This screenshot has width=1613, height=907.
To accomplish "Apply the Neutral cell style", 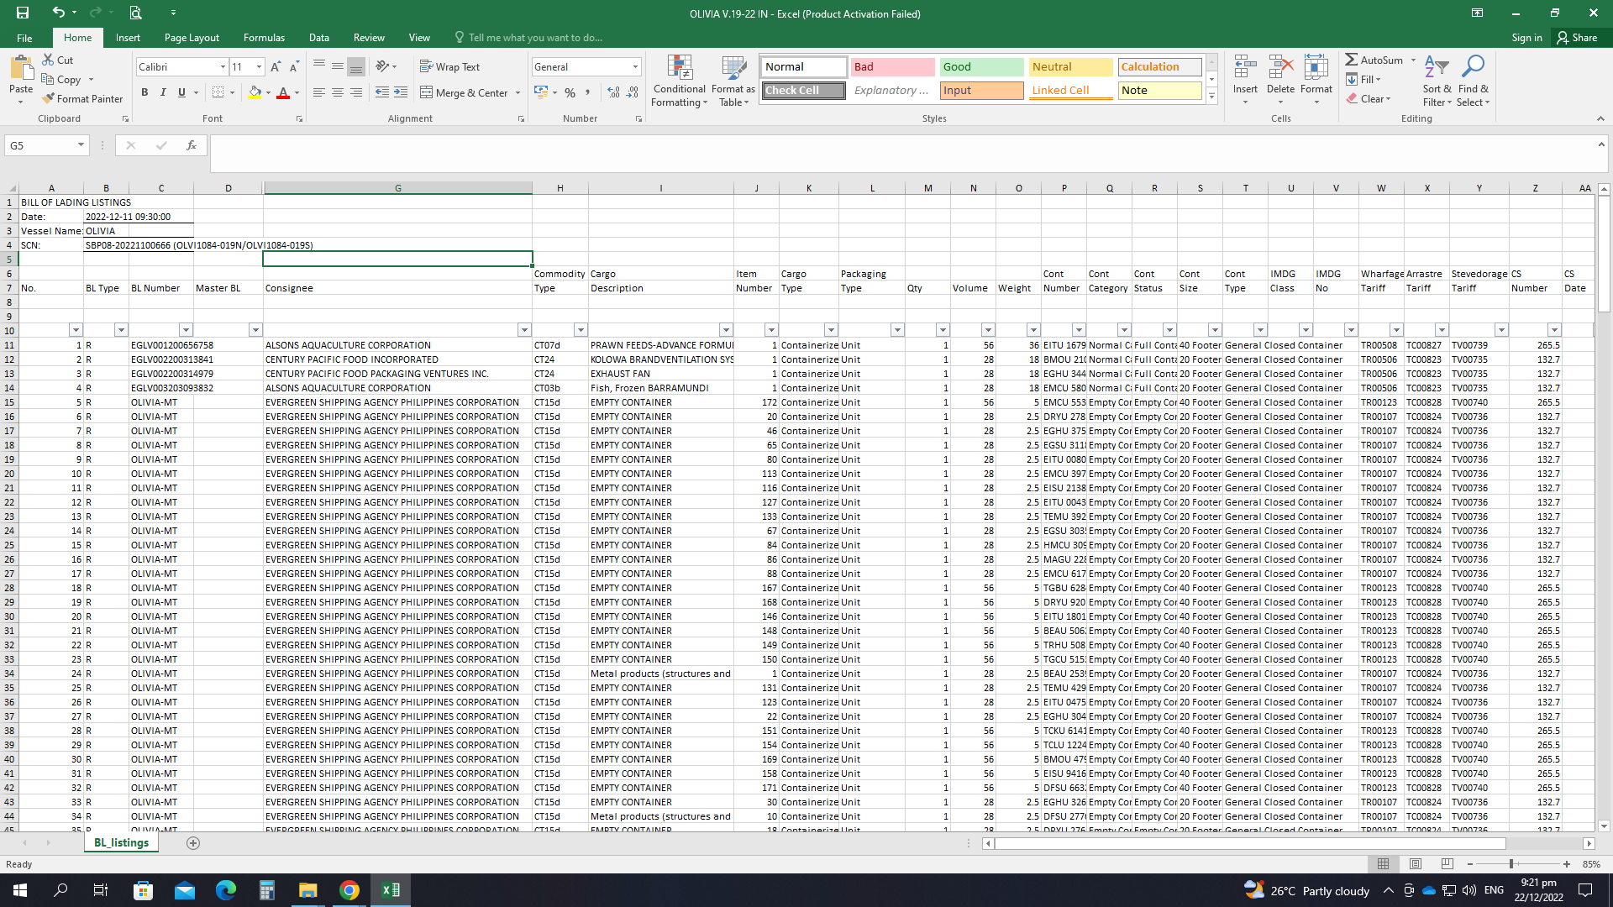I will click(1070, 66).
